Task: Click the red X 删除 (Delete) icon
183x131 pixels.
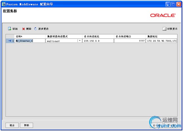Action: (x=24, y=29)
